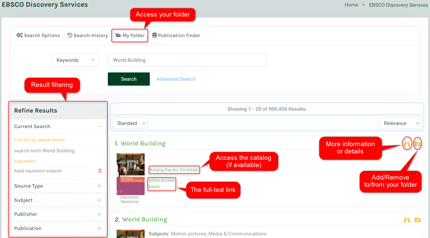Click the Publication finder book icon
The width and height of the screenshot is (430, 238).
tap(154, 35)
